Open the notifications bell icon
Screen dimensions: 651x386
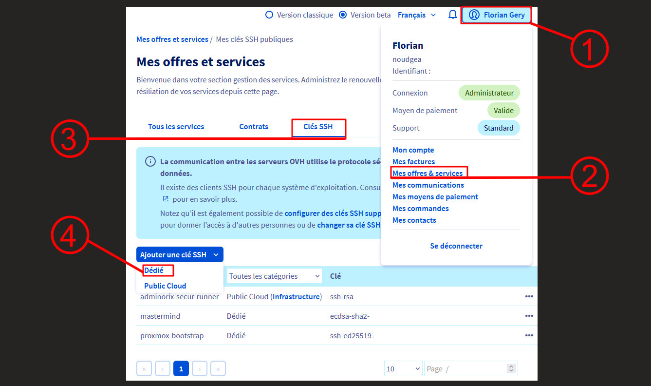coord(453,15)
